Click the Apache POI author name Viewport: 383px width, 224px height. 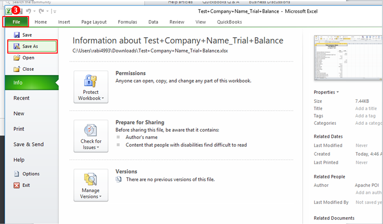[x=367, y=185]
